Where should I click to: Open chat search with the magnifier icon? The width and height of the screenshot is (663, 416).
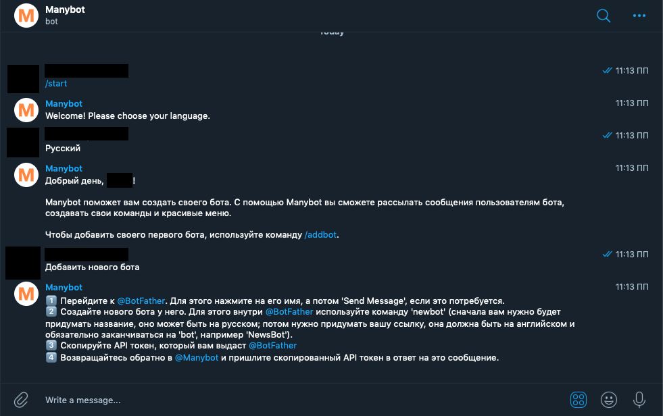602,16
